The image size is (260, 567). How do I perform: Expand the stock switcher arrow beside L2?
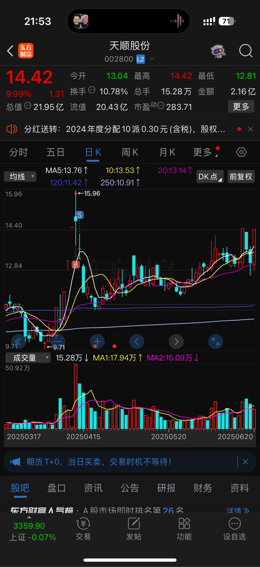pos(152,59)
